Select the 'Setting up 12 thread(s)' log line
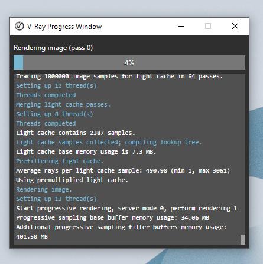Screen dimensions: 263x264 56,86
